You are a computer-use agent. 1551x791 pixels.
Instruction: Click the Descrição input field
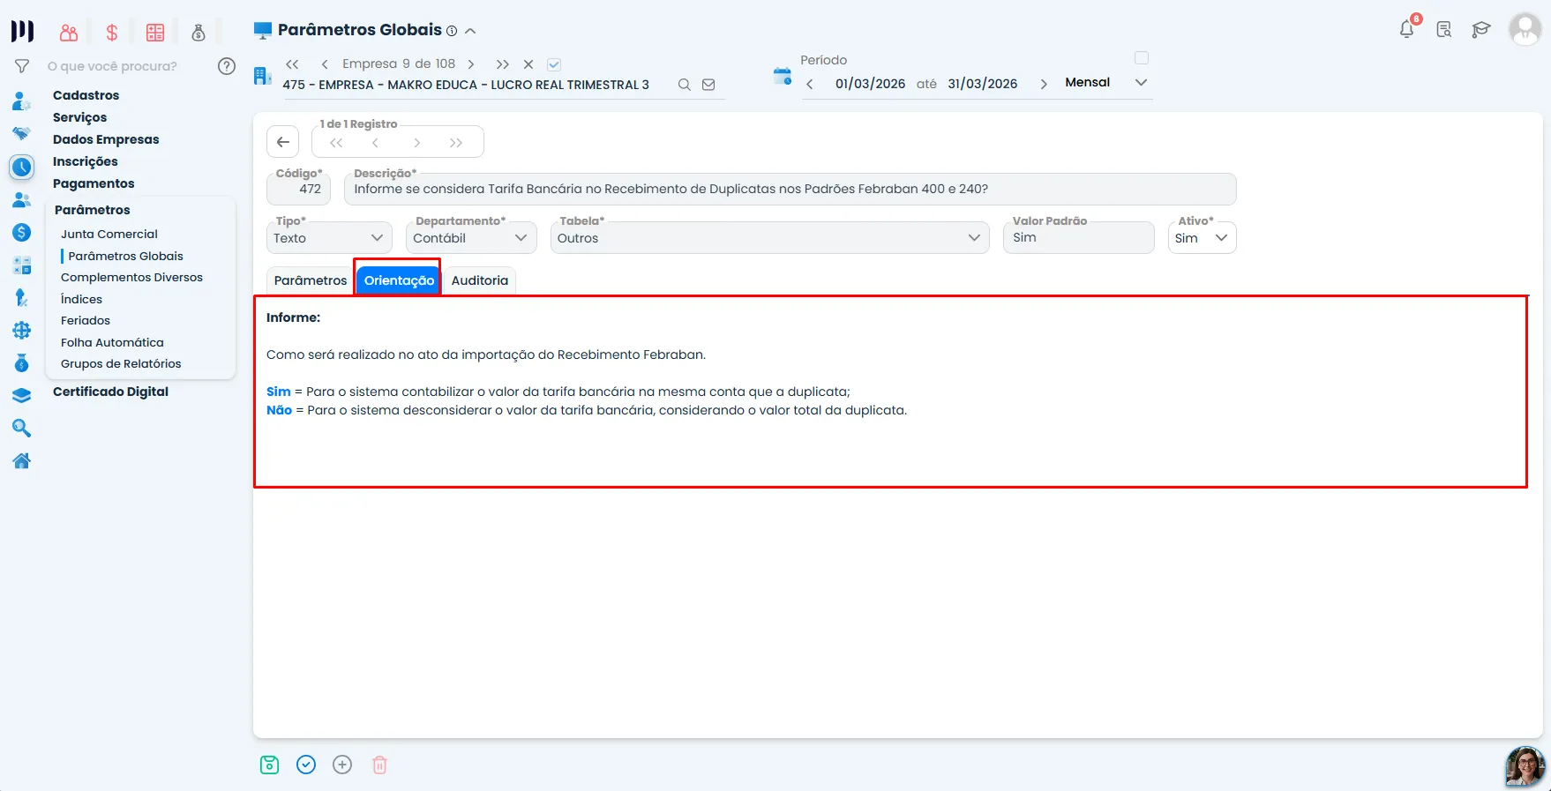[x=790, y=189]
